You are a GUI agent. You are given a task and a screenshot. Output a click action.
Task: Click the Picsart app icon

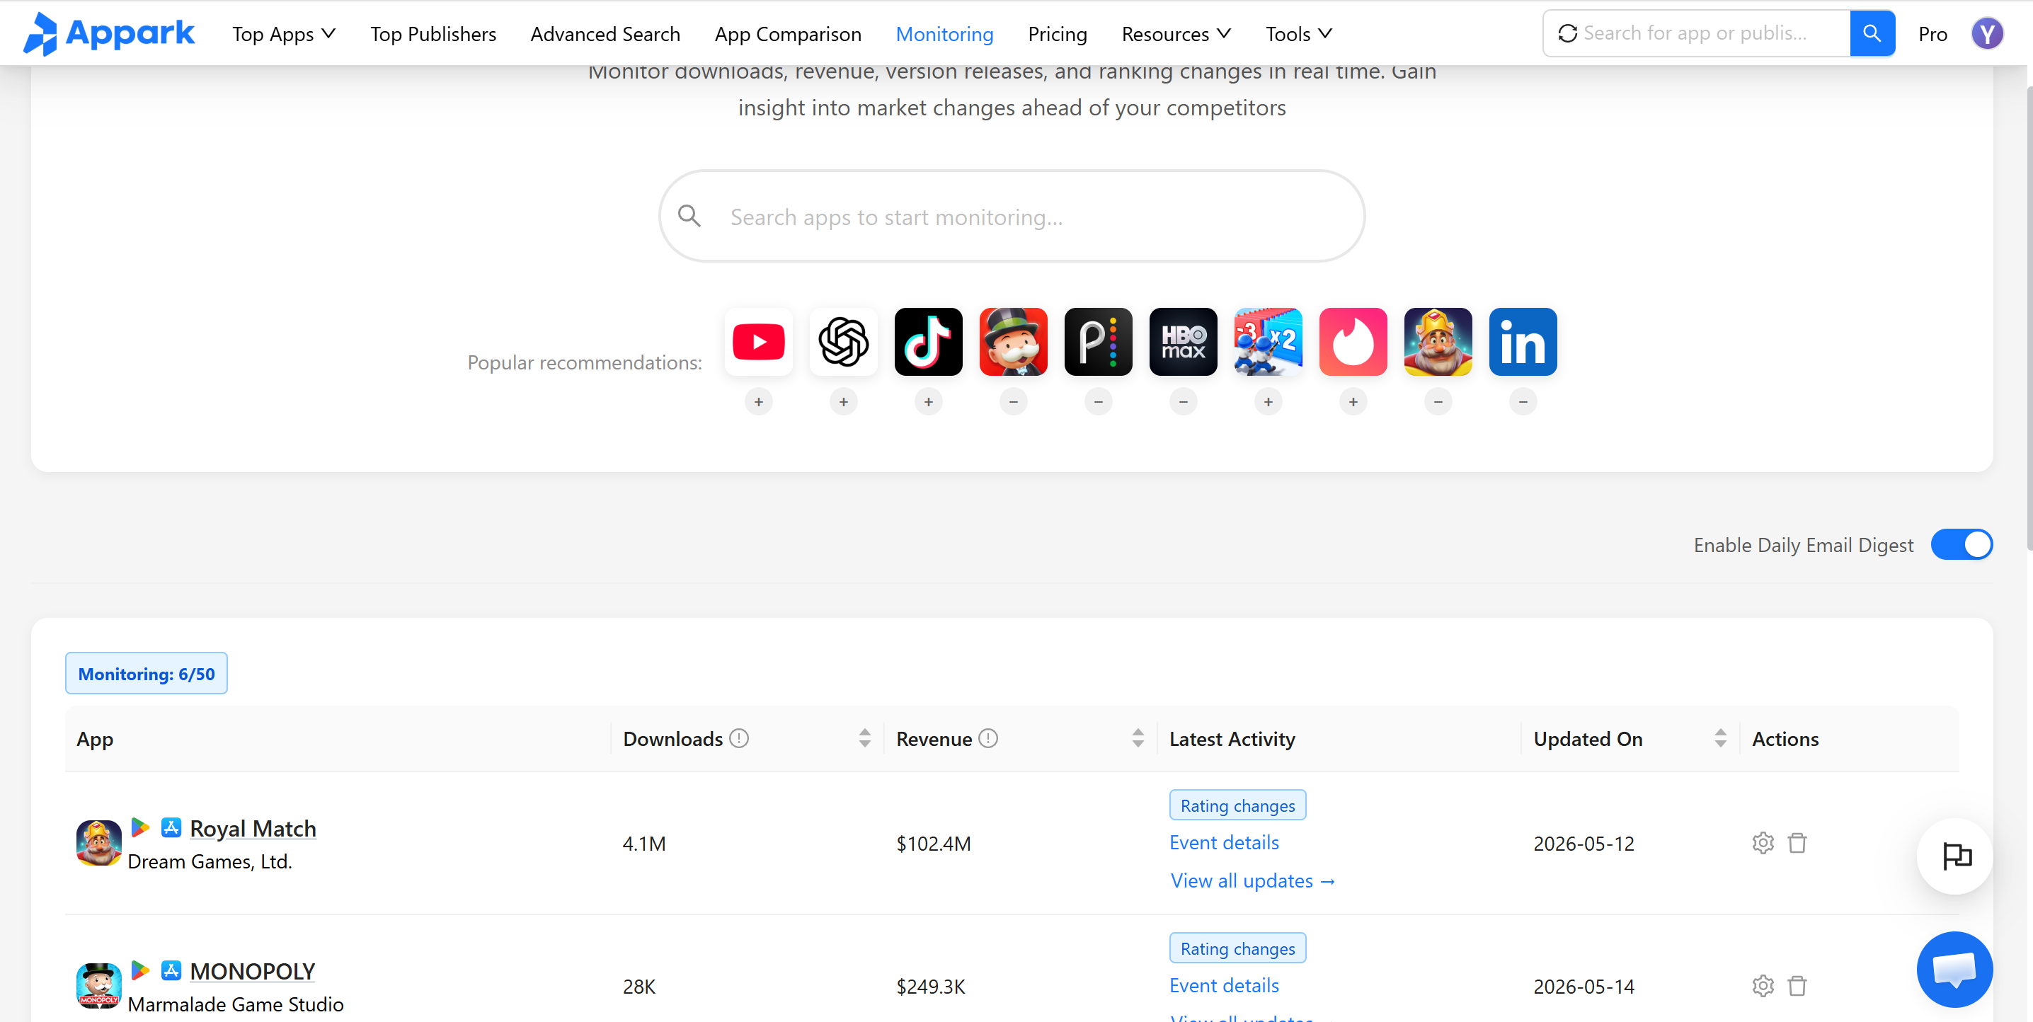pos(1099,342)
